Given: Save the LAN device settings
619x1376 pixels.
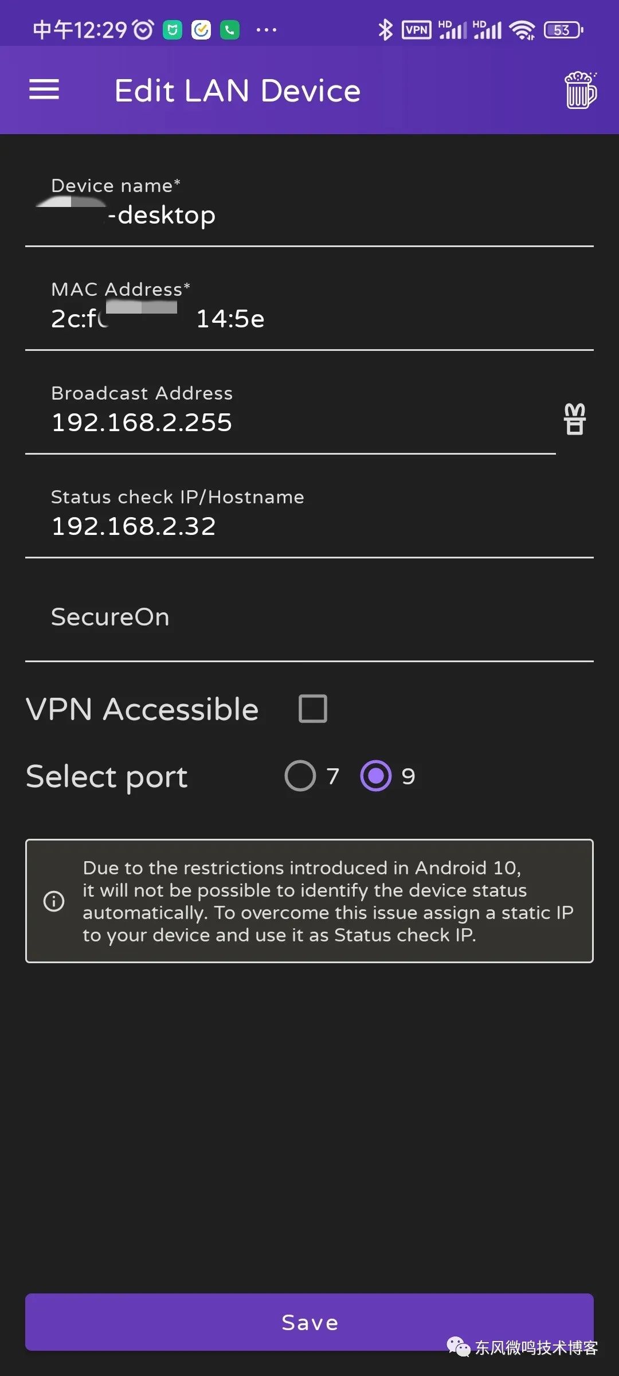Looking at the screenshot, I should coord(309,1322).
